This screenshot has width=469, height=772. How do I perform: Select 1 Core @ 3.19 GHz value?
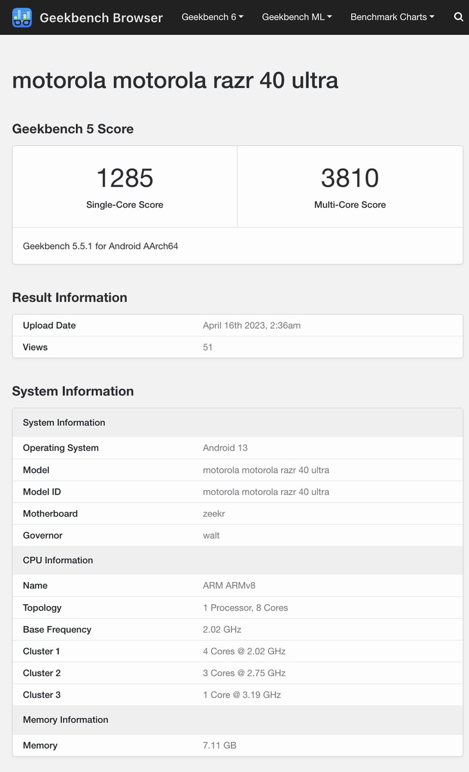coord(242,695)
